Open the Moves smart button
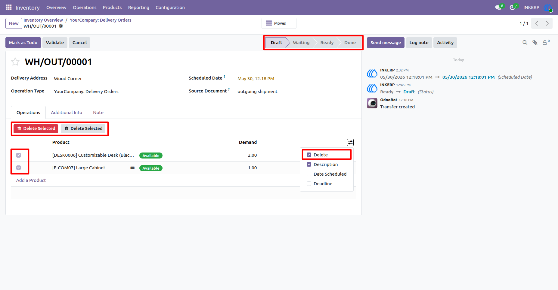This screenshot has width=558, height=290. pyautogui.click(x=279, y=23)
